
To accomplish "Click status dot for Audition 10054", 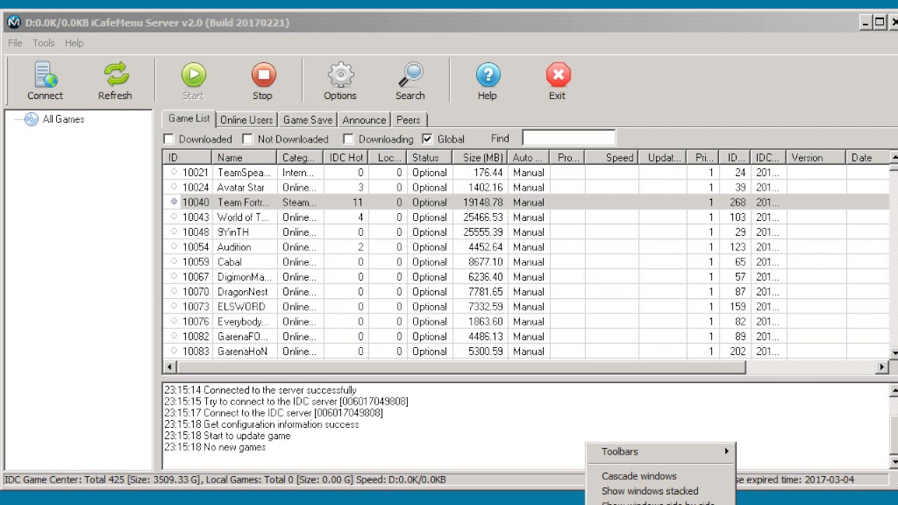I will point(174,246).
